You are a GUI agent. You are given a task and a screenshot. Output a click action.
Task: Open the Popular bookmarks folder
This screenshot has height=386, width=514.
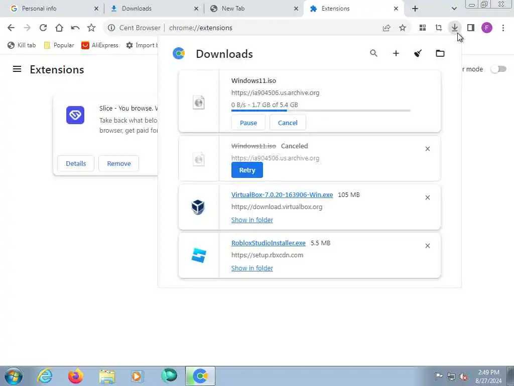[x=59, y=45]
